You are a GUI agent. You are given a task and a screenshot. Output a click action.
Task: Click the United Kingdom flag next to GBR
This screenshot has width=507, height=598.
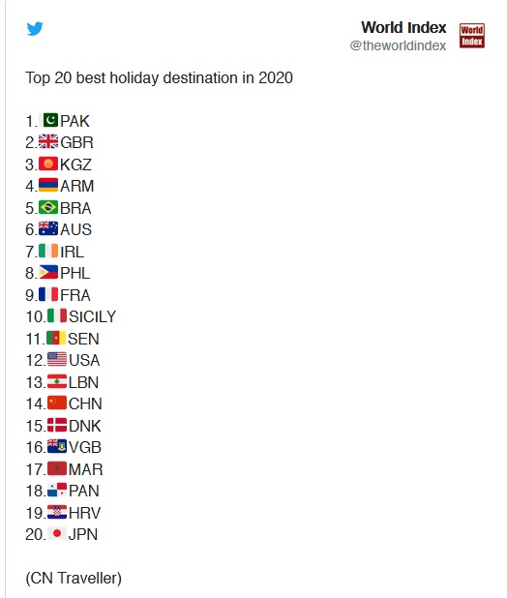[48, 141]
